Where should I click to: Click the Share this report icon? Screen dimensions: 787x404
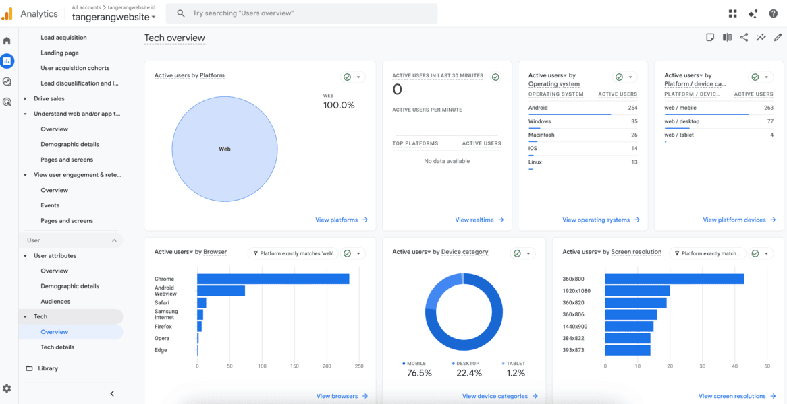pos(744,38)
